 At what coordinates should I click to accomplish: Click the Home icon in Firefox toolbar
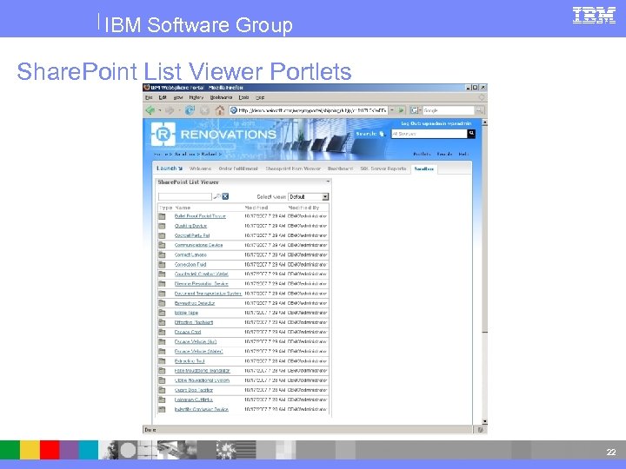point(220,110)
